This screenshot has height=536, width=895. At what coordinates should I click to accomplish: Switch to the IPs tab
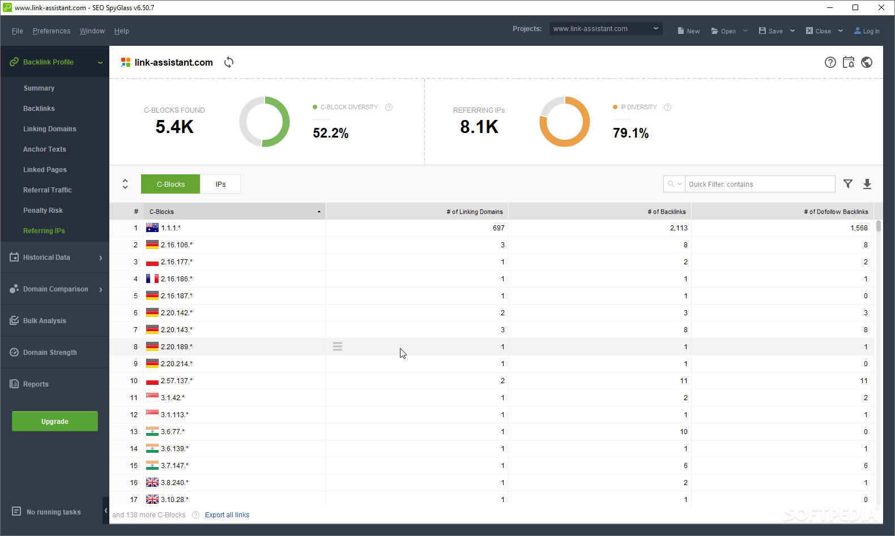[x=220, y=184]
